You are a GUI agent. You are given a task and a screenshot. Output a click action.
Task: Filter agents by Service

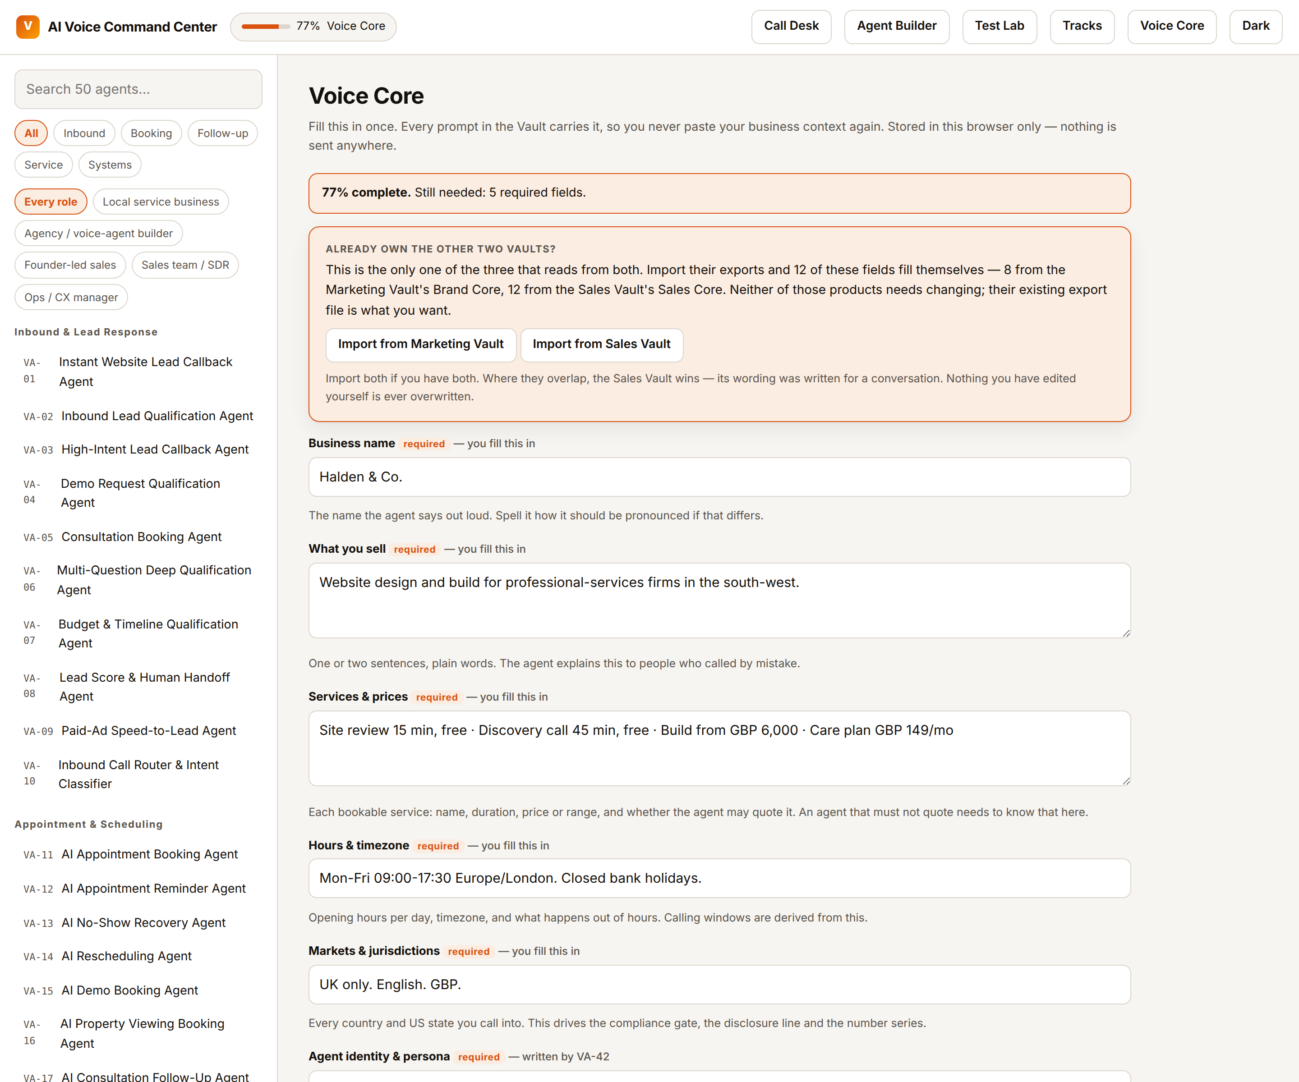[43, 165]
